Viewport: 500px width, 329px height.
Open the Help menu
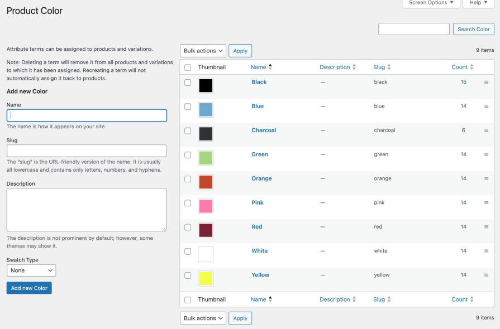pyautogui.click(x=478, y=3)
